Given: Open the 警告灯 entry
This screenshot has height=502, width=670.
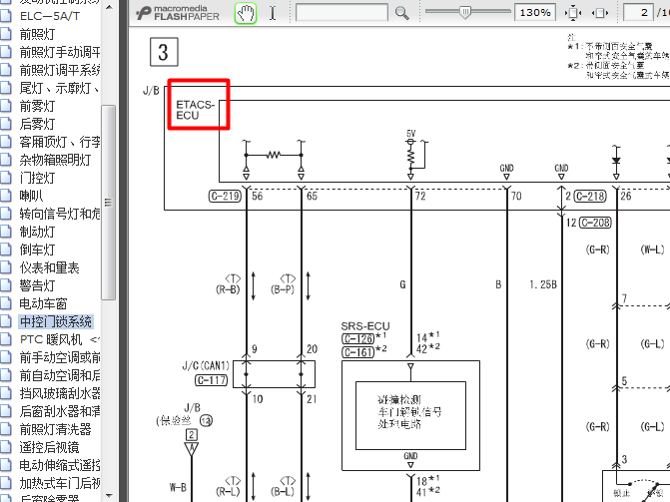Looking at the screenshot, I should (37, 285).
